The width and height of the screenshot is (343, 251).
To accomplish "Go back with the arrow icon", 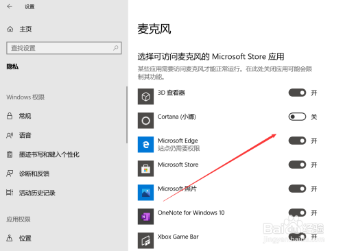I will coord(10,6).
